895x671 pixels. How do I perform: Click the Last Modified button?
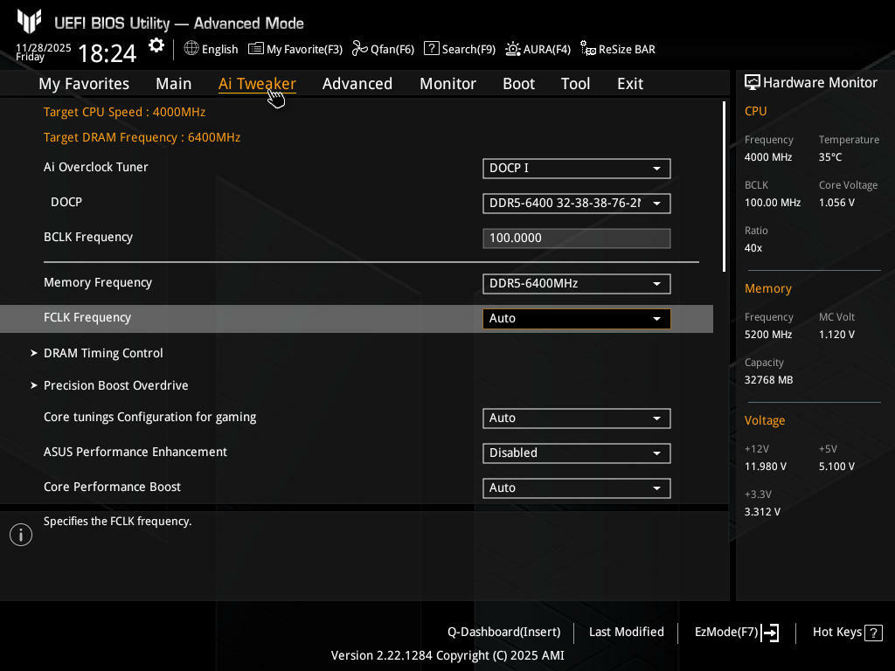tap(626, 632)
